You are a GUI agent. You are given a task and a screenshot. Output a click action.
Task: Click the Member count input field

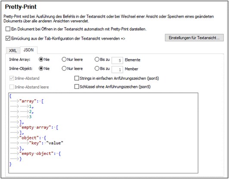point(117,69)
